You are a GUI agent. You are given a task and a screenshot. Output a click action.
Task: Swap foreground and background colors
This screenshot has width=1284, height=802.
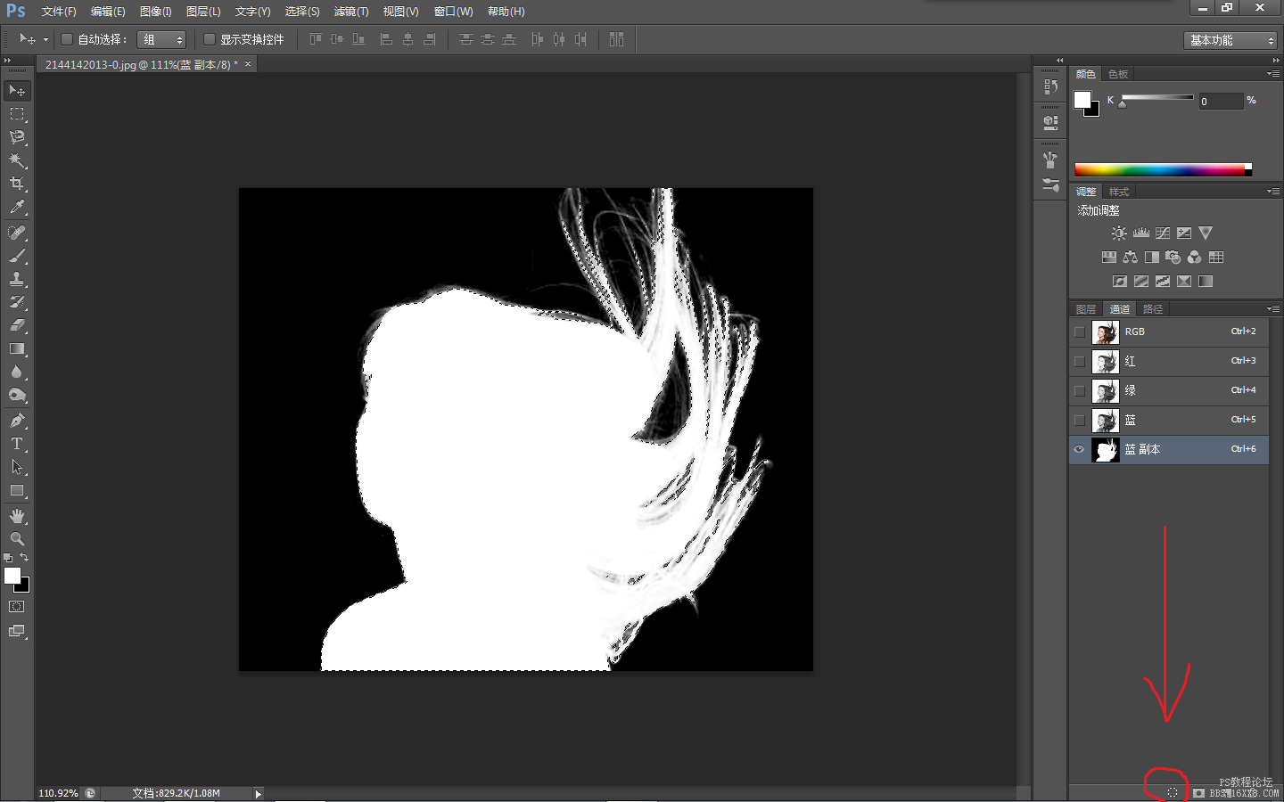25,558
